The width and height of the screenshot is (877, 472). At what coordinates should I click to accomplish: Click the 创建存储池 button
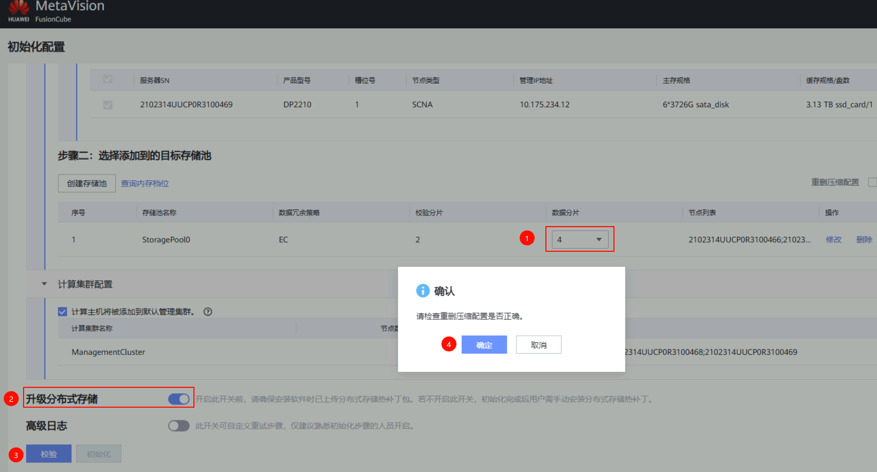point(87,183)
